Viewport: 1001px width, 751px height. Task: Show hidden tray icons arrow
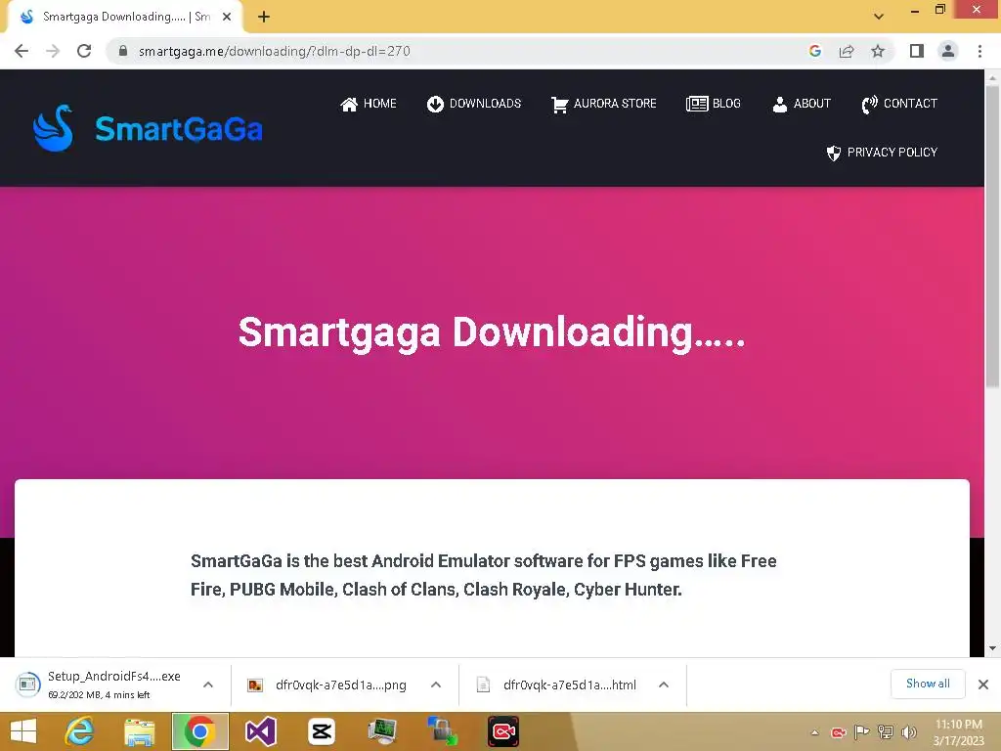(814, 732)
